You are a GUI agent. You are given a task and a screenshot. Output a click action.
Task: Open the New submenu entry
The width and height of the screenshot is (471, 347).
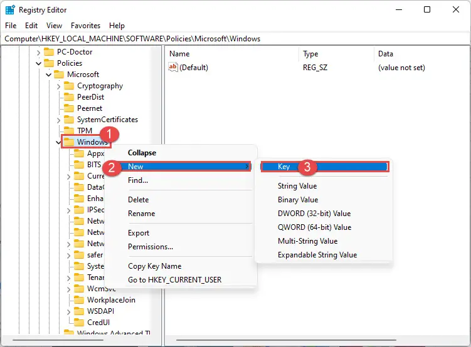click(186, 167)
